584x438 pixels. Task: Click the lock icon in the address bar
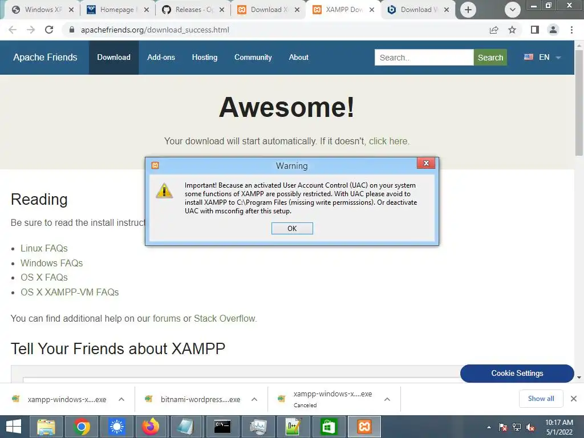click(72, 30)
